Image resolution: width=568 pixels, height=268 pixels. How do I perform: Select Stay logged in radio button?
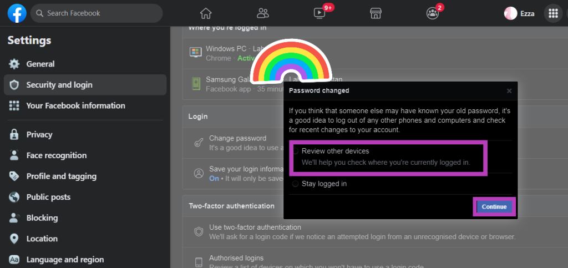pos(295,184)
